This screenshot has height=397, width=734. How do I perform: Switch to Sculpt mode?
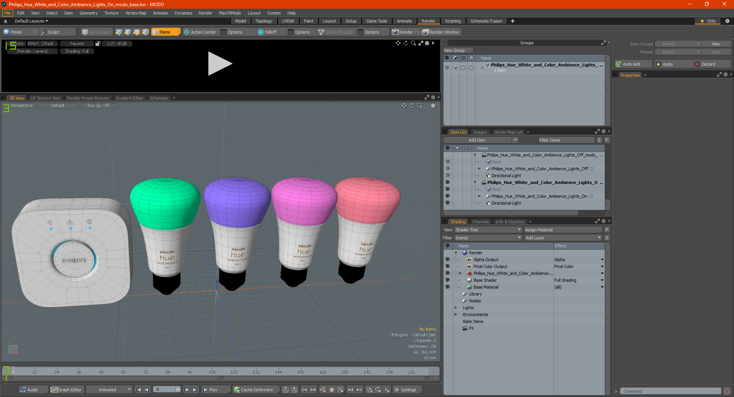click(58, 32)
